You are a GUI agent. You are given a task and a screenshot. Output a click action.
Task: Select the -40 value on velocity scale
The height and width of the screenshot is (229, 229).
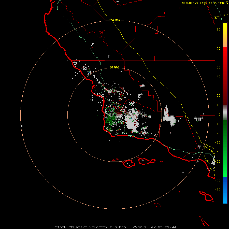pos(218,152)
